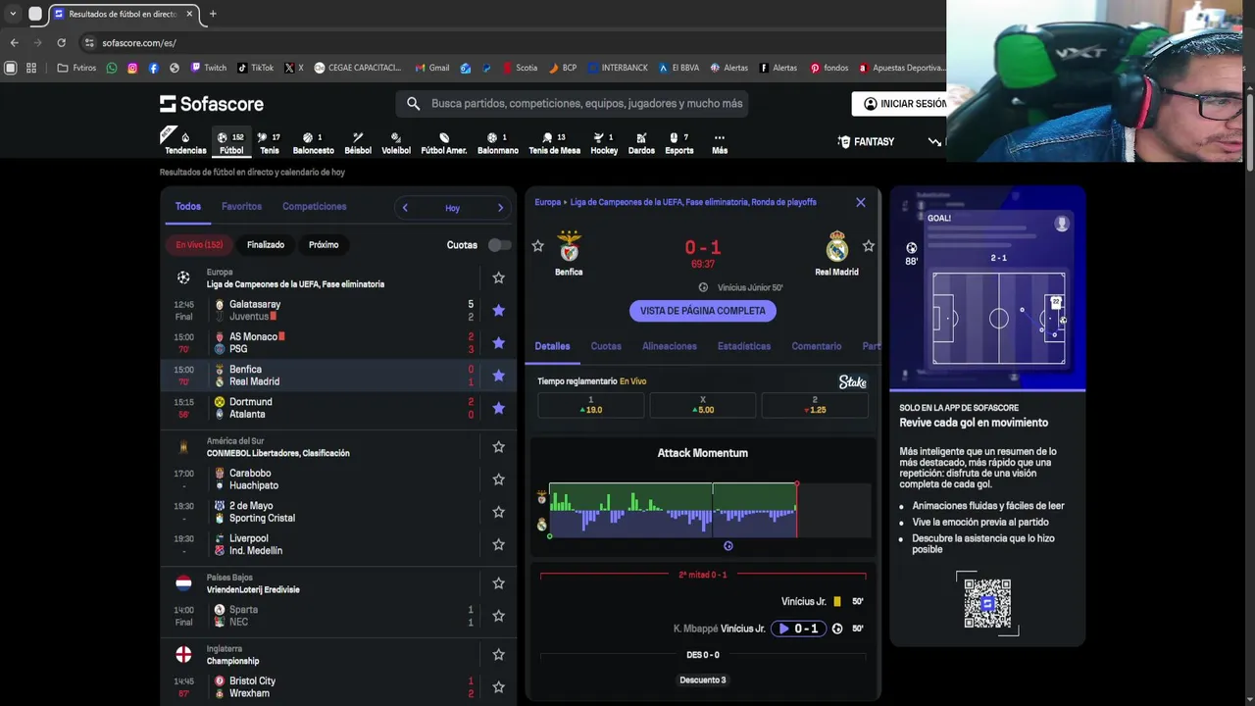Open the Estadísticas tab
Image resolution: width=1255 pixels, height=706 pixels.
pos(744,346)
